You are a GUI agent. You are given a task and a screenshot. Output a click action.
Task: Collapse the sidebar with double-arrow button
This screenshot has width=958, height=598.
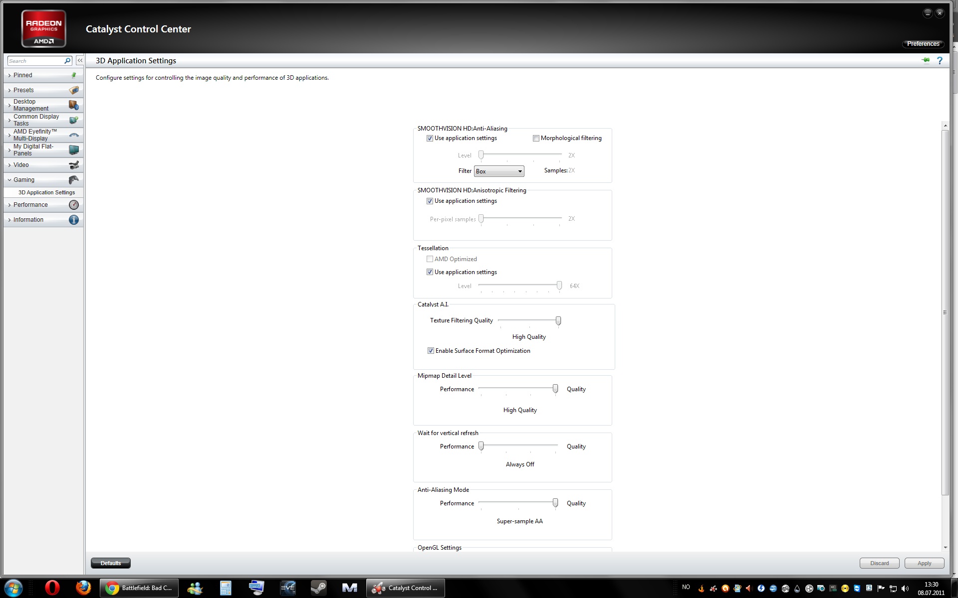click(80, 60)
